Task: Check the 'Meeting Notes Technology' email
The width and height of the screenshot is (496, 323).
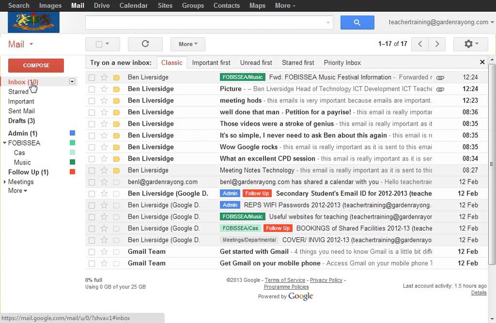Action: click(92, 171)
